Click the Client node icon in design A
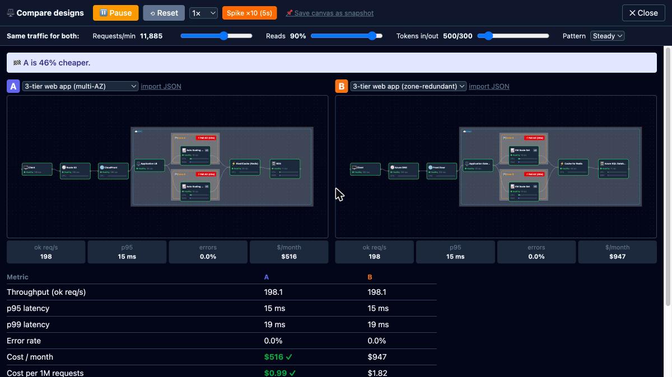Image resolution: width=672 pixels, height=377 pixels. point(25,167)
